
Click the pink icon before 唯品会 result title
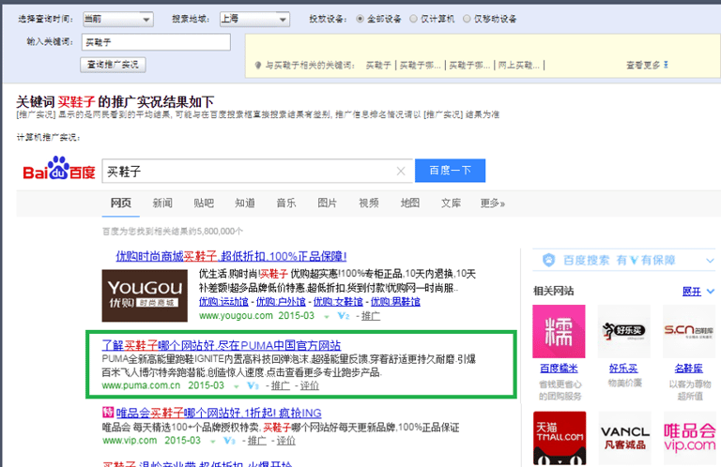pos(108,413)
